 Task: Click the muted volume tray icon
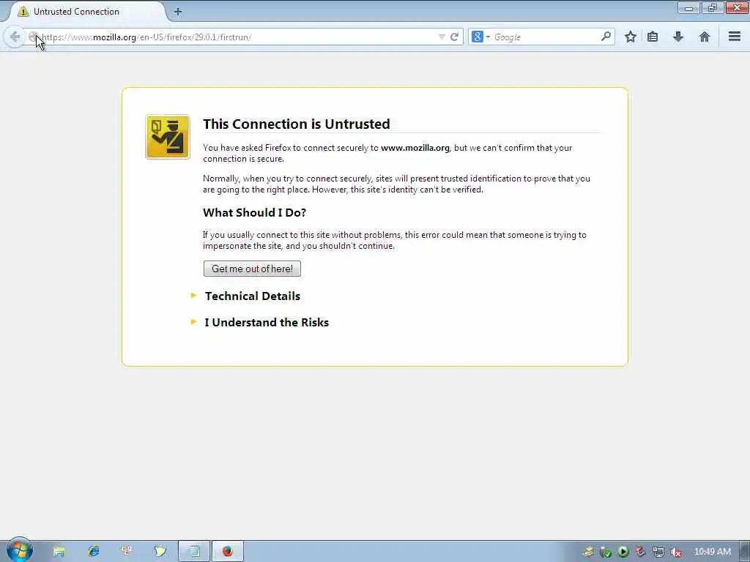coord(676,552)
